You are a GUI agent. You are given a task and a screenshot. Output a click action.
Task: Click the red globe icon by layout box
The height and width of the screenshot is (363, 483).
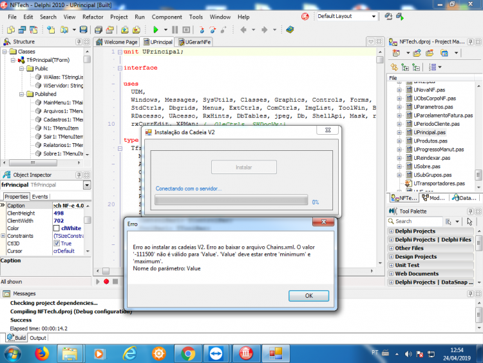click(305, 17)
